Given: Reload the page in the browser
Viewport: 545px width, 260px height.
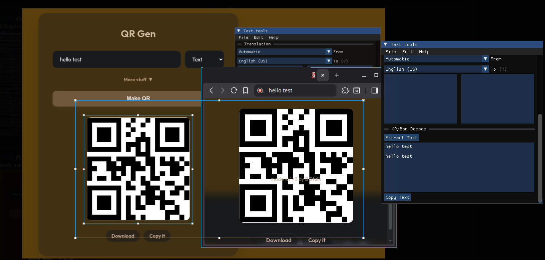Looking at the screenshot, I should click(x=234, y=90).
